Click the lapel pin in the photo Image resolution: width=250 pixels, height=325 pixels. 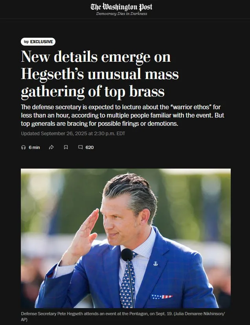(x=156, y=263)
